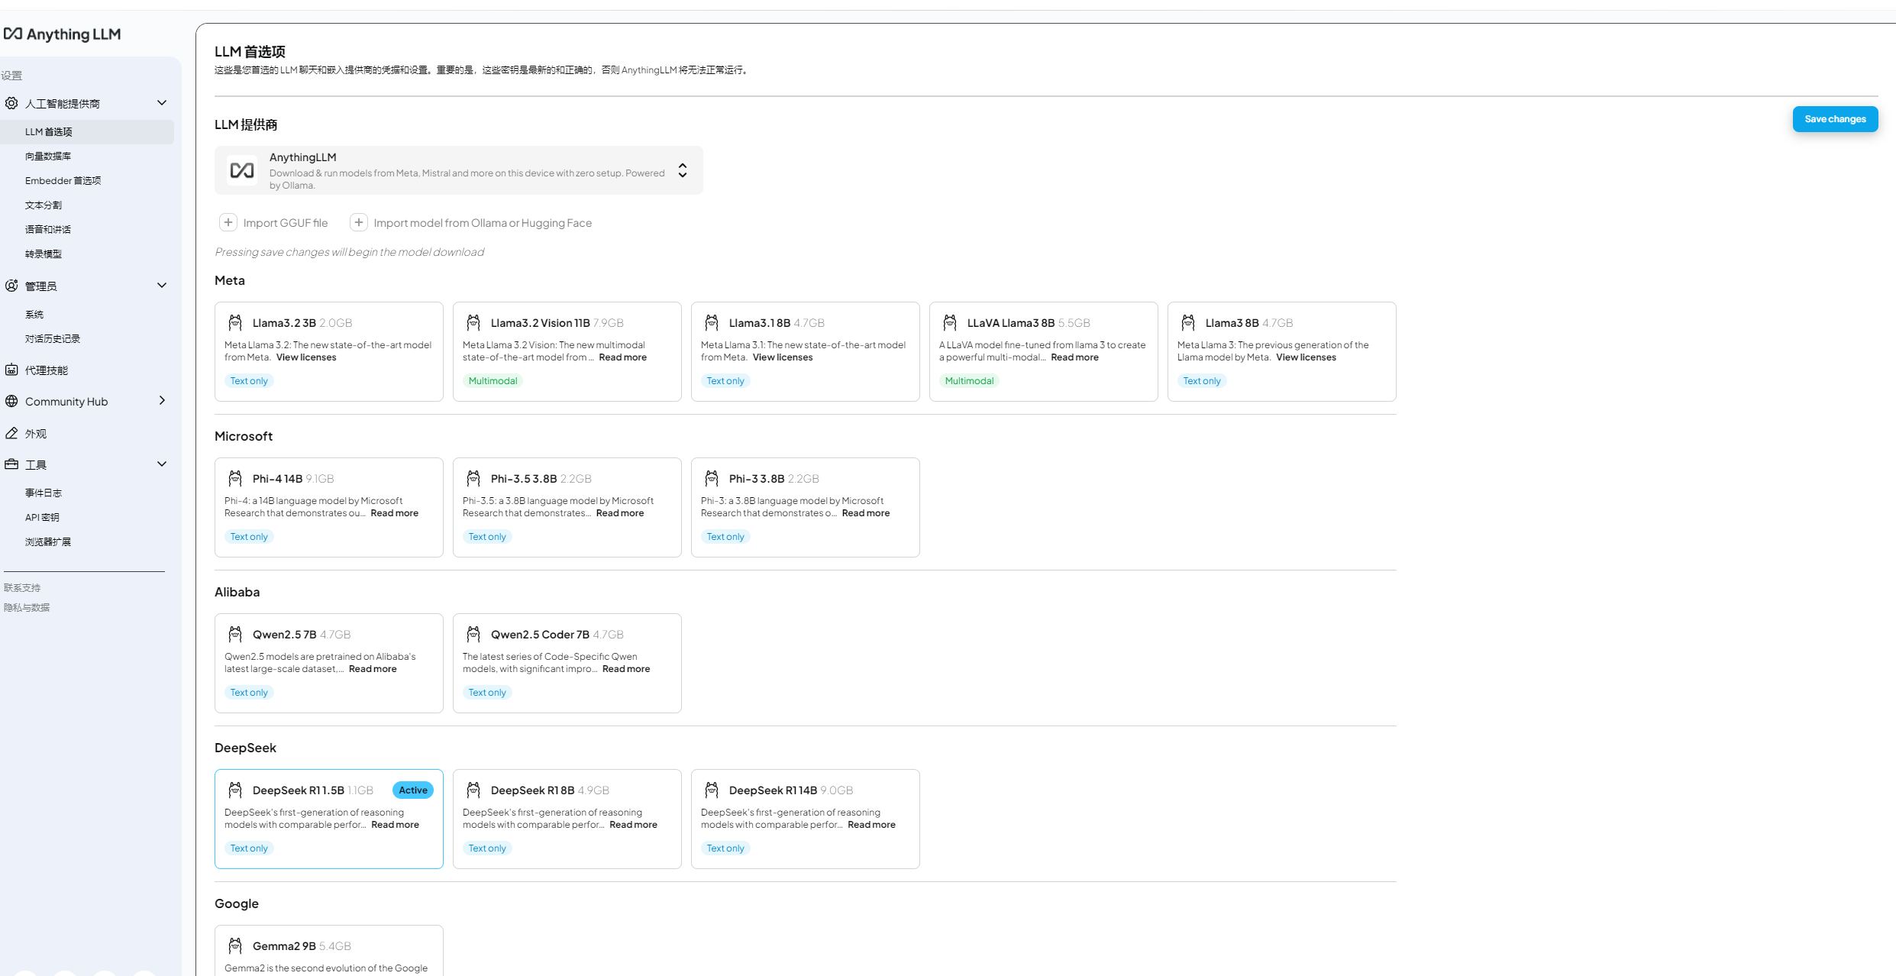Click the 外观 pencil icon
Viewport: 1896px width, 976px height.
click(11, 433)
